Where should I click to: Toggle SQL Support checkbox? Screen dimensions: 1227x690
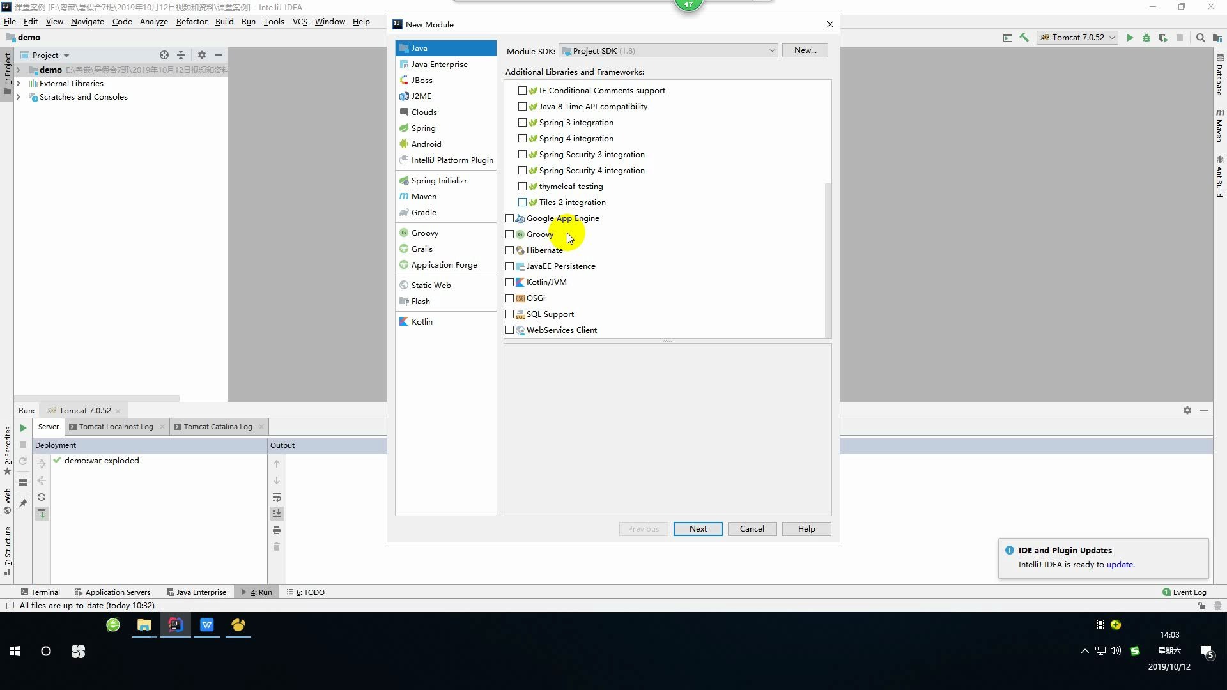tap(510, 314)
